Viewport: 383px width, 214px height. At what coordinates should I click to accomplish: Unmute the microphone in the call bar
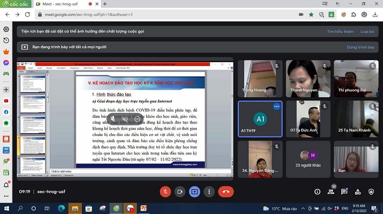click(165, 192)
